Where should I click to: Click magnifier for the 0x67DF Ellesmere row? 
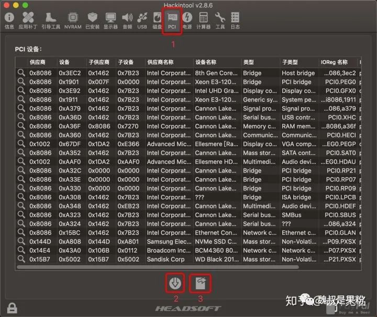(x=21, y=144)
